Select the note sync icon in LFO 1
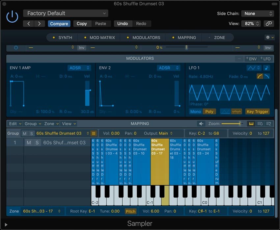This screenshot has height=230, width=280. click(x=267, y=68)
